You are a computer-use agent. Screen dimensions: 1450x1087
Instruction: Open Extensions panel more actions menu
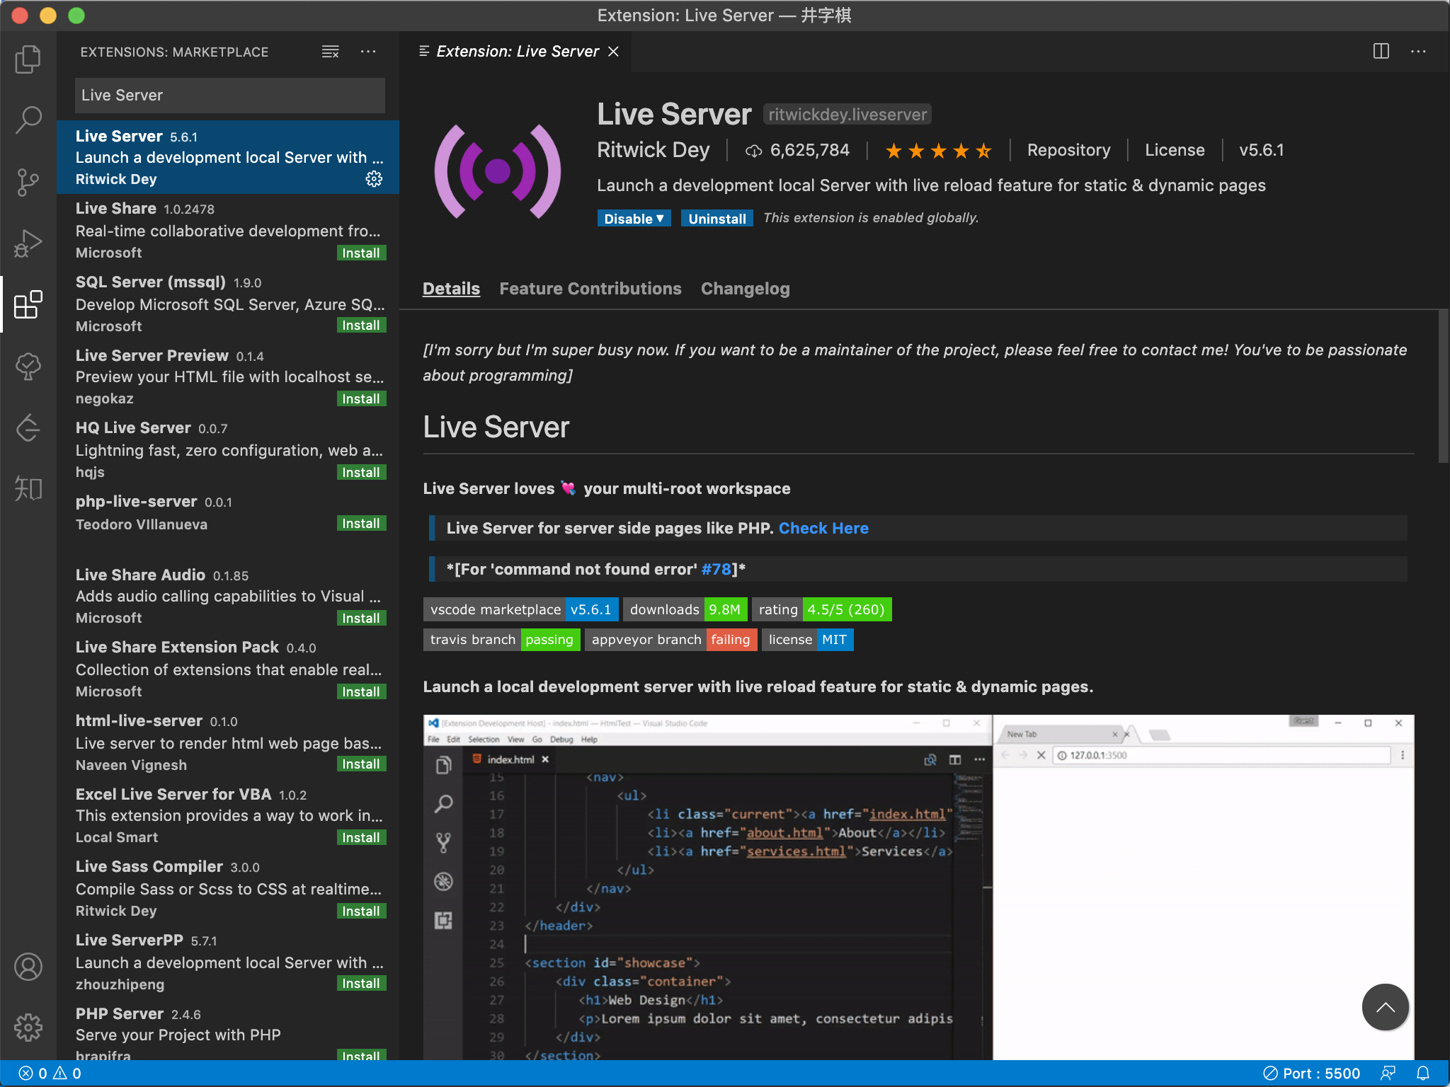[x=368, y=52]
